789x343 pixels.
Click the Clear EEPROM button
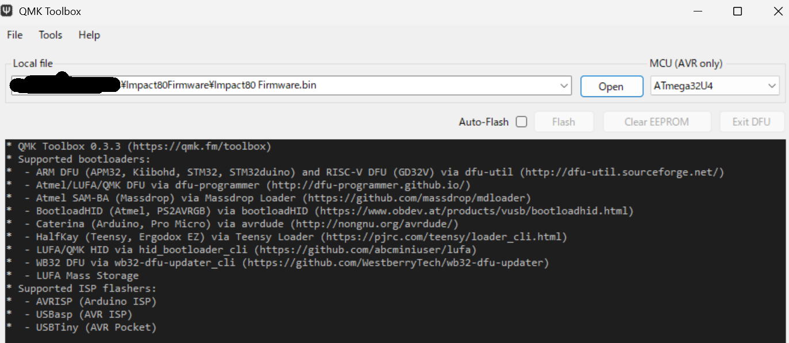[656, 122]
